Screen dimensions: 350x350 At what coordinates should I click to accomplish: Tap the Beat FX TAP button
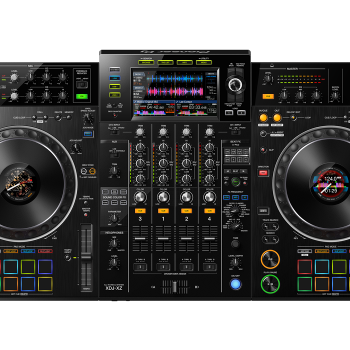pos(235,181)
